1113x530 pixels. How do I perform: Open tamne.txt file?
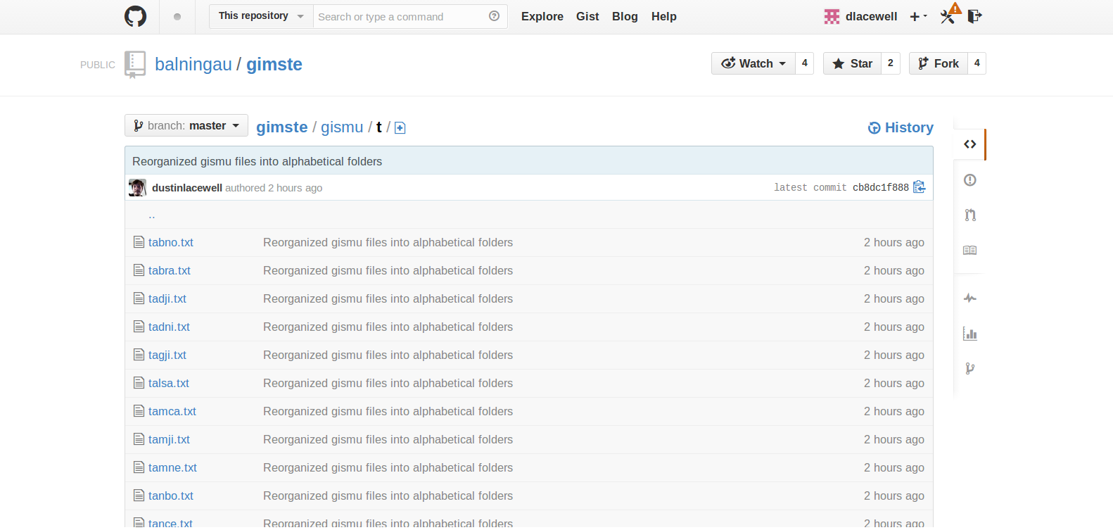coord(172,467)
